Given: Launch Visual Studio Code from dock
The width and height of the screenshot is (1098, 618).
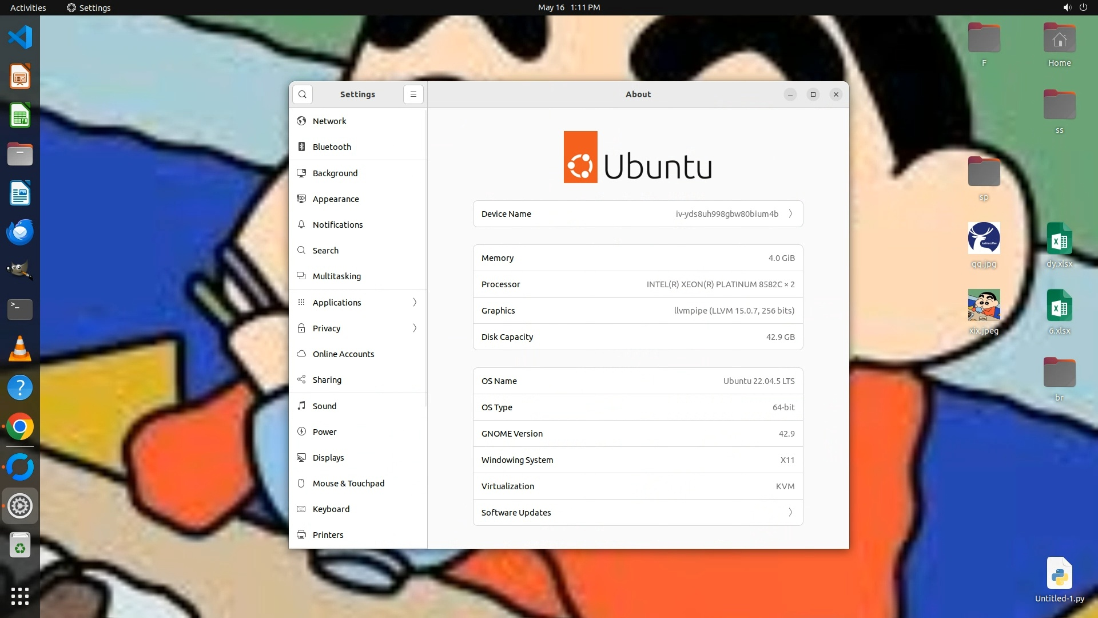Looking at the screenshot, I should pos(20,38).
